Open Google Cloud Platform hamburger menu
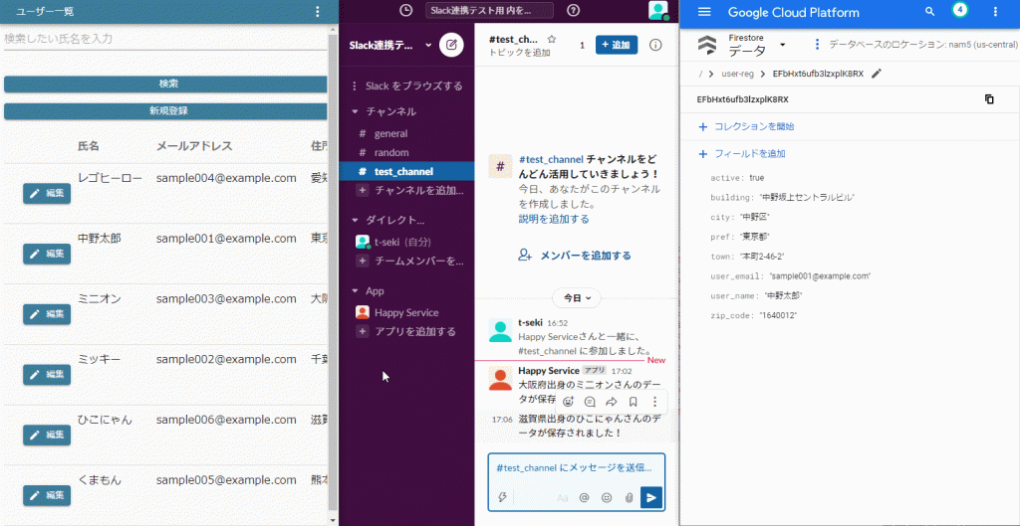Screen dimensions: 1020x526 pyautogui.click(x=704, y=12)
